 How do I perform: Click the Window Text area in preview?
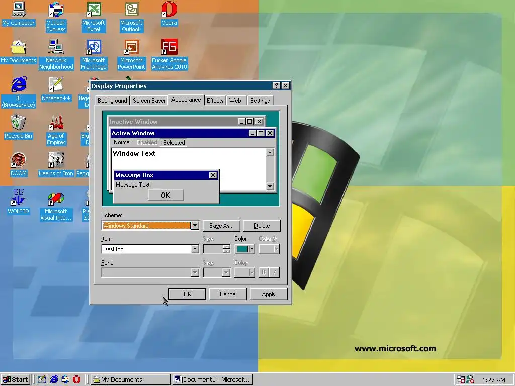coord(134,153)
